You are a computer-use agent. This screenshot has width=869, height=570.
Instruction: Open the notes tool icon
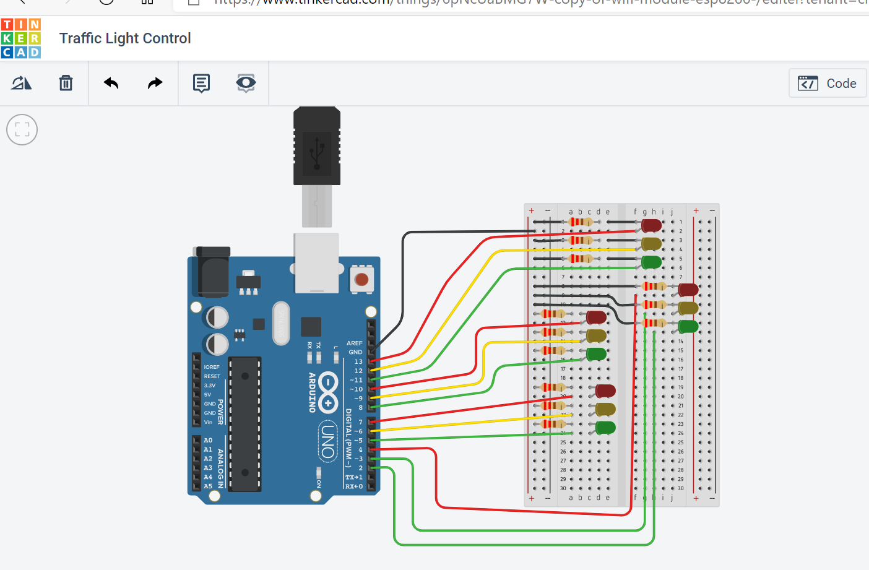coord(201,83)
